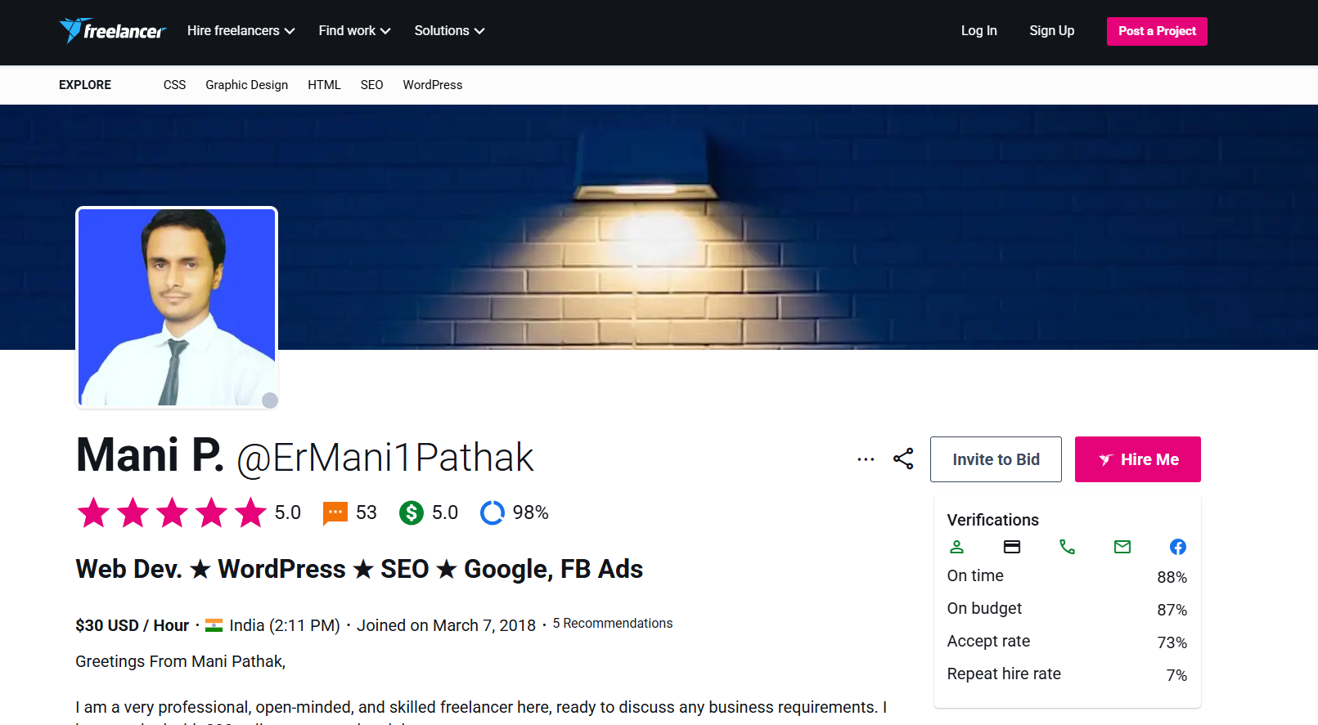Click the India flag icon
The width and height of the screenshot is (1318, 725).
(x=214, y=625)
